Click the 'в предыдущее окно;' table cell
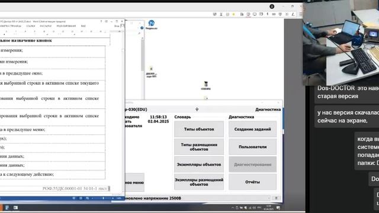 pos(53,73)
